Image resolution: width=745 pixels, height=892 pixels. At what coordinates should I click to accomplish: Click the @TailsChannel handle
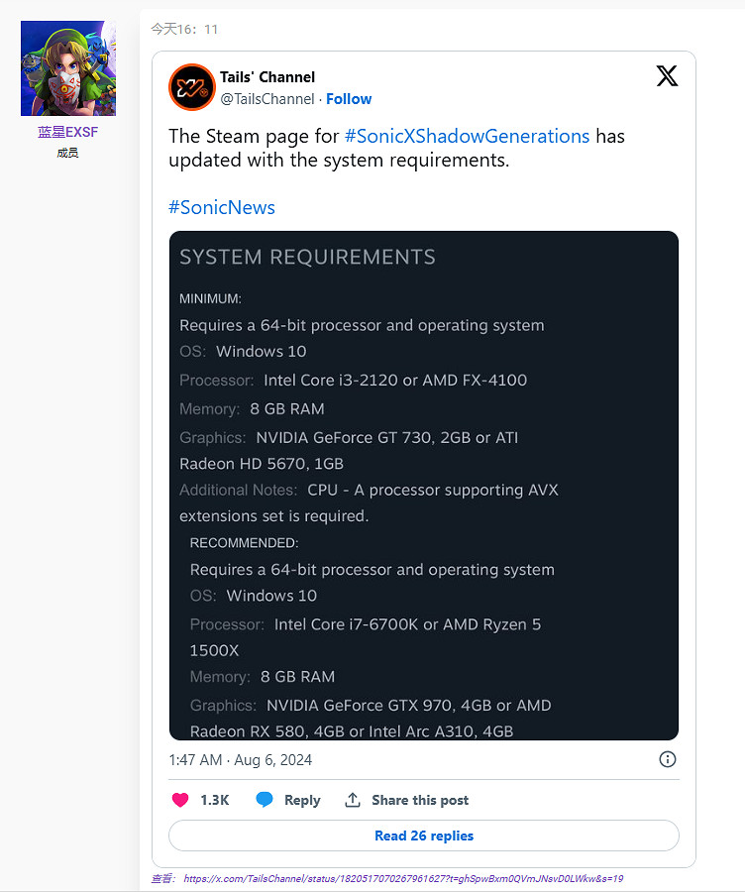pos(266,99)
